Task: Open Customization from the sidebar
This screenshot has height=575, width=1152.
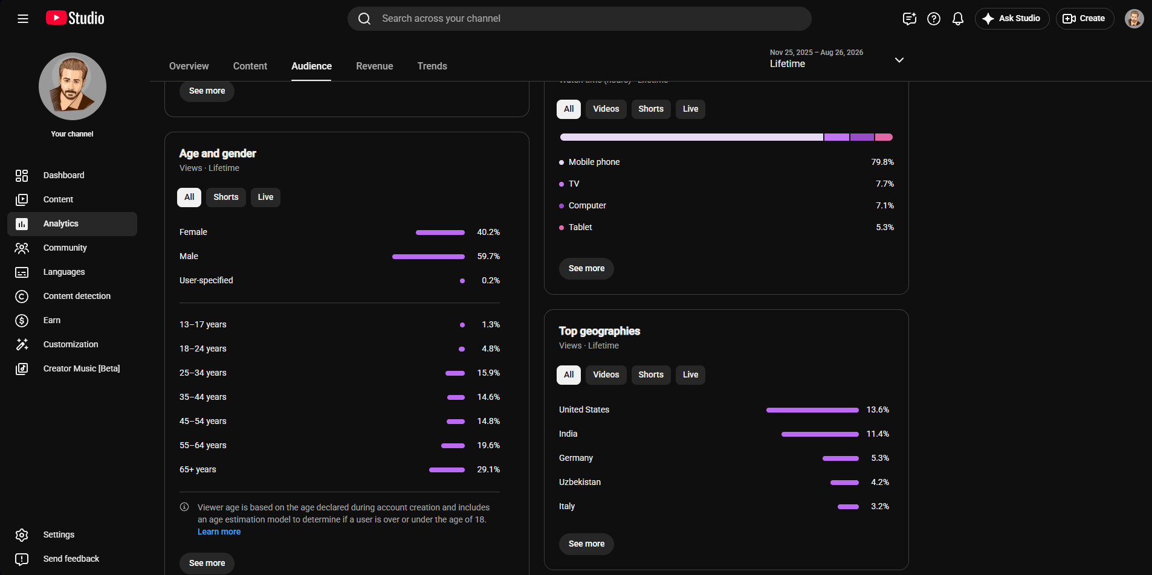Action: point(72,344)
